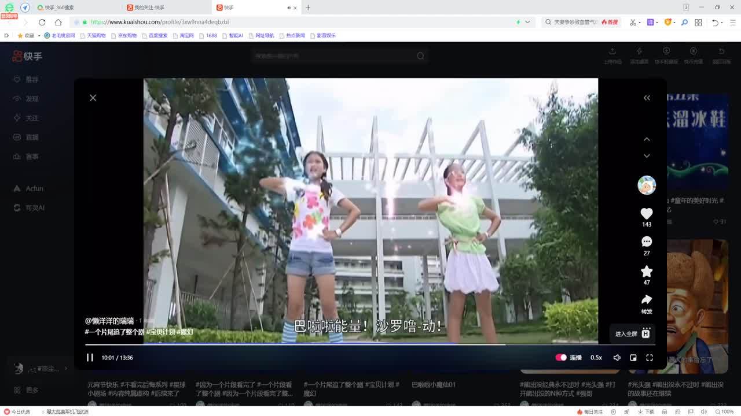Open the 0.5x playback speed menu
Screen dimensions: 741x416
[596, 358]
